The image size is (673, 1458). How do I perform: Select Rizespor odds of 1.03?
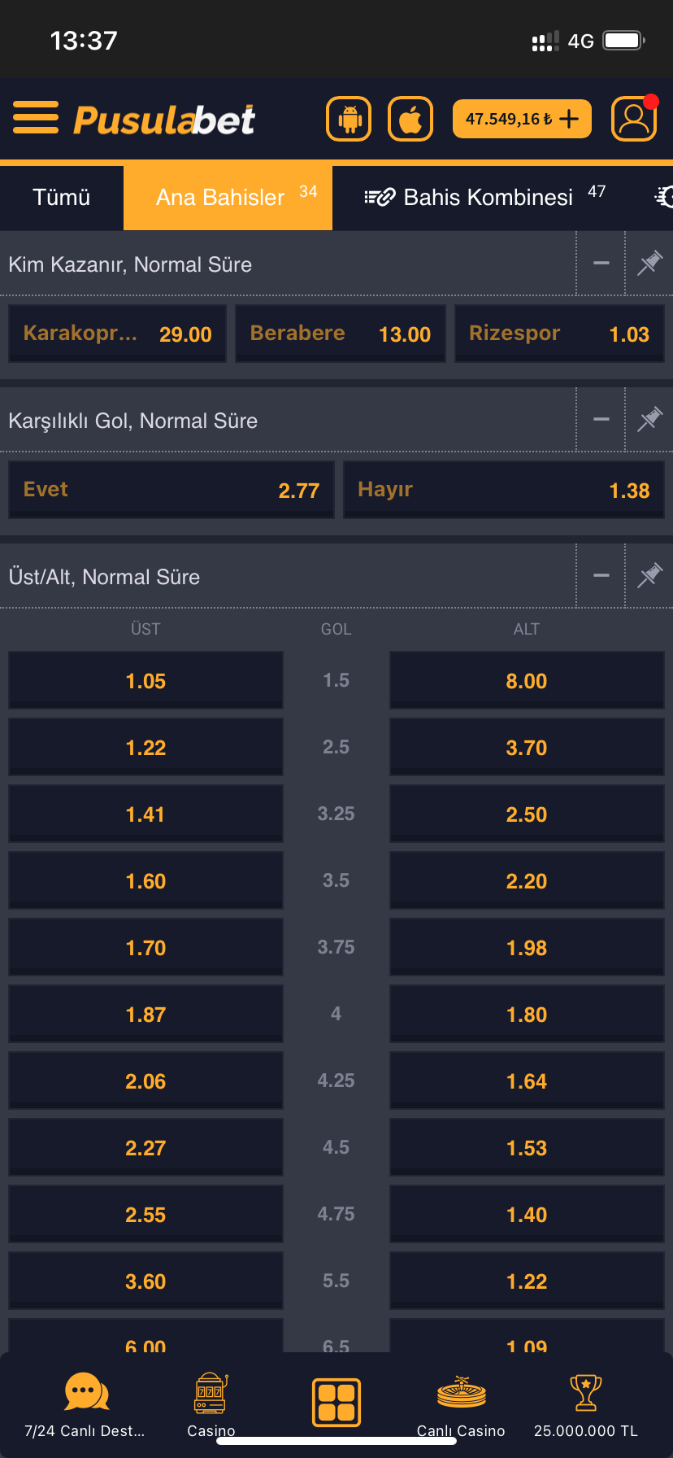(559, 333)
